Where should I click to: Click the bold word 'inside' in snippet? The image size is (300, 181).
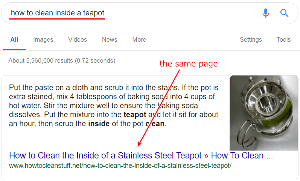point(99,124)
